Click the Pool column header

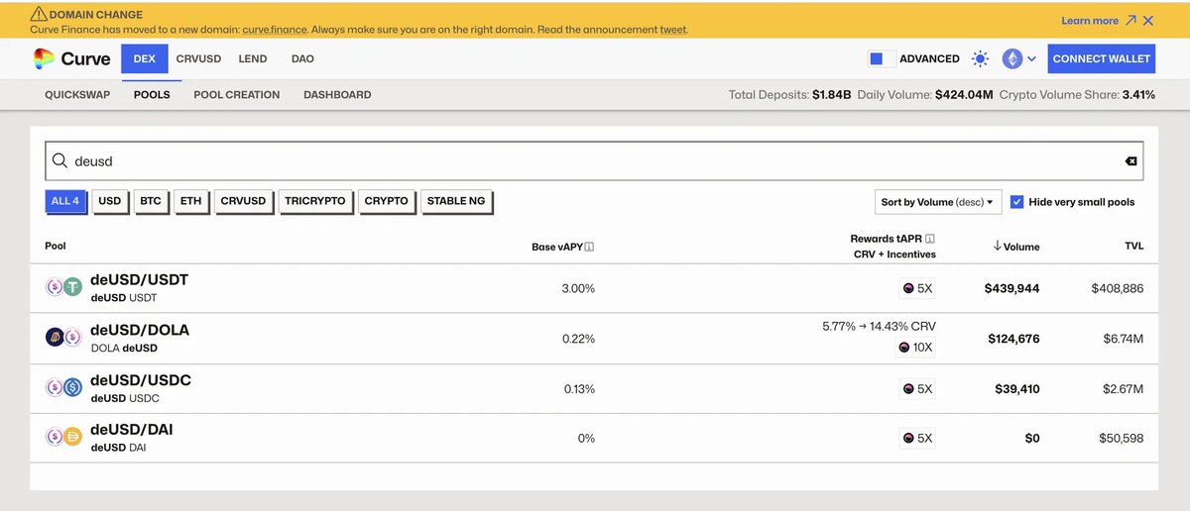click(56, 246)
